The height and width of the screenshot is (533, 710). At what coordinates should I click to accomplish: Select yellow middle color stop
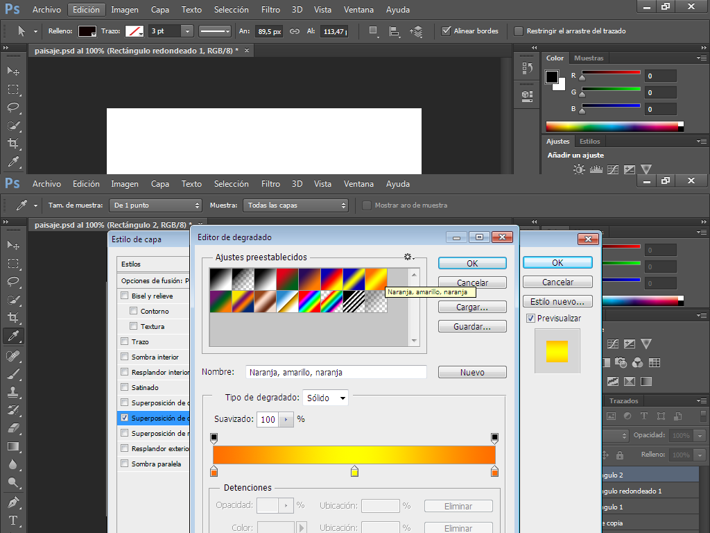(x=354, y=471)
